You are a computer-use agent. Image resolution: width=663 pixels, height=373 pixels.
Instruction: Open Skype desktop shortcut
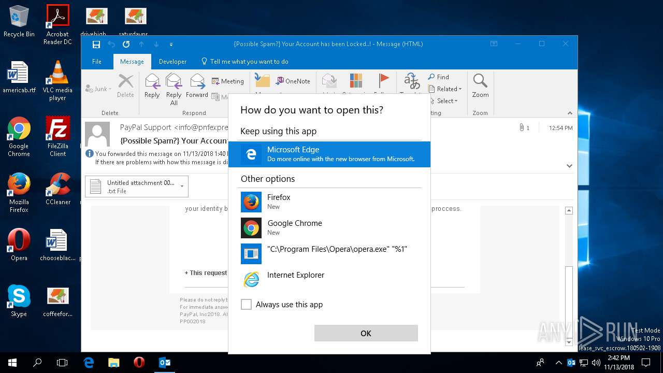click(x=19, y=300)
